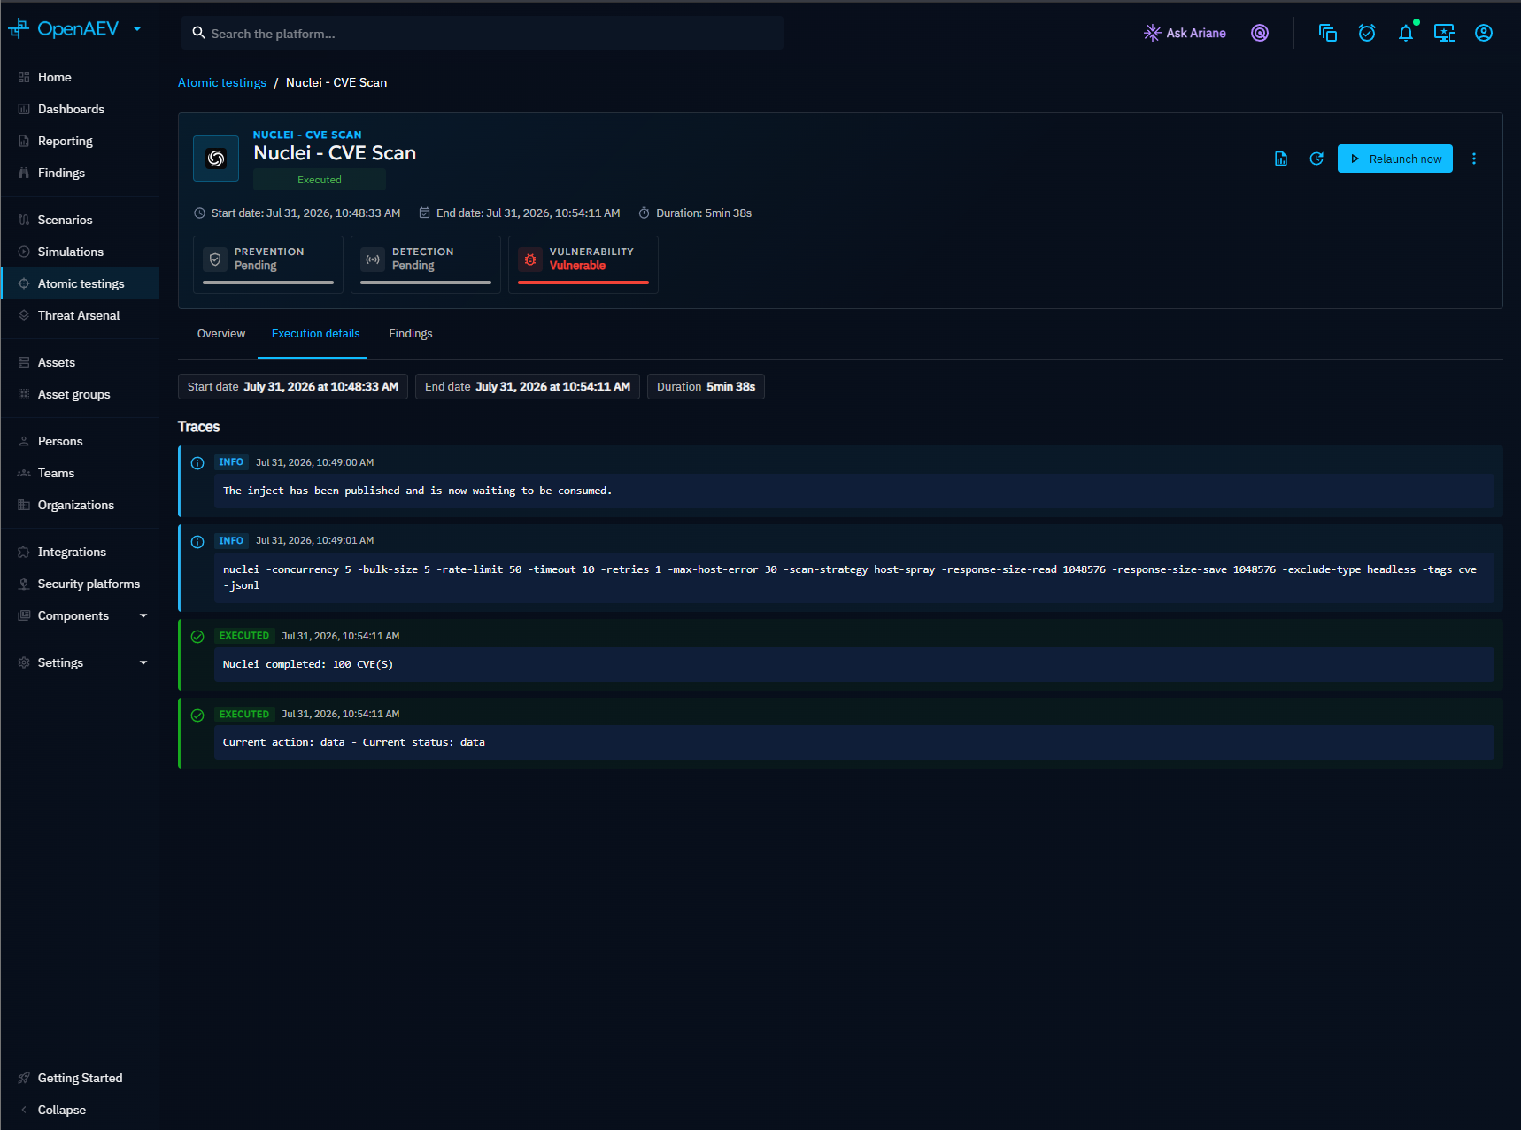Click the report export icon beside Relaunch
Image resolution: width=1521 pixels, height=1130 pixels.
coord(1281,159)
